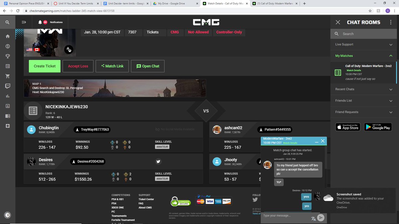399x224 pixels.
Task: Expand the Friend Requests section
Action: 364,112
